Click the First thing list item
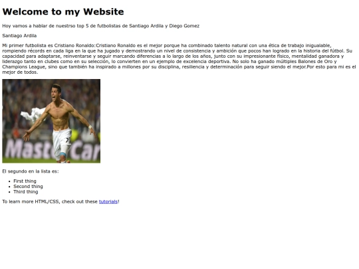The image size is (359, 269). [x=25, y=181]
